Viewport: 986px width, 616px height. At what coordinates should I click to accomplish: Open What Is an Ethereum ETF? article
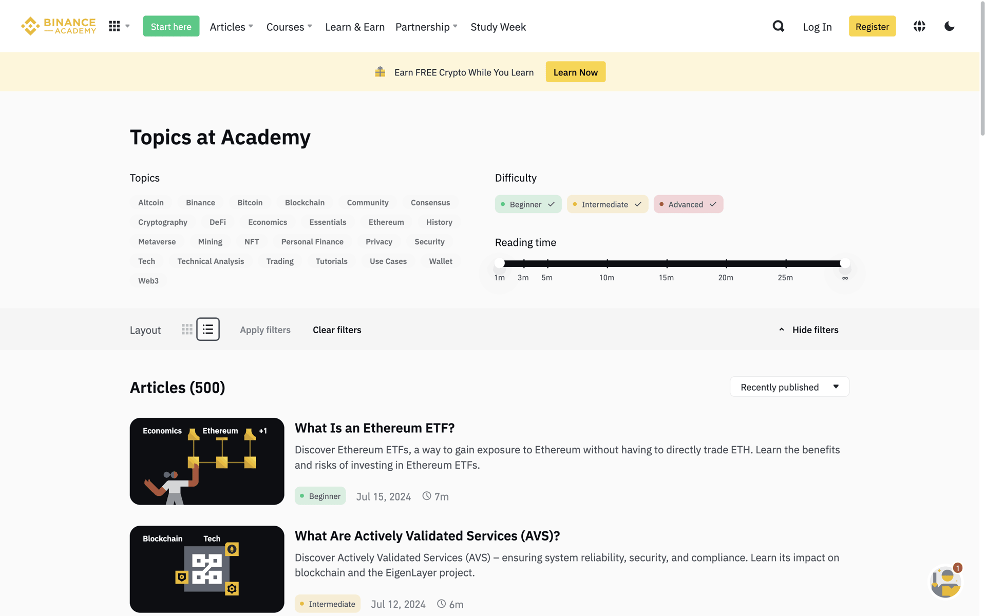[x=374, y=428]
